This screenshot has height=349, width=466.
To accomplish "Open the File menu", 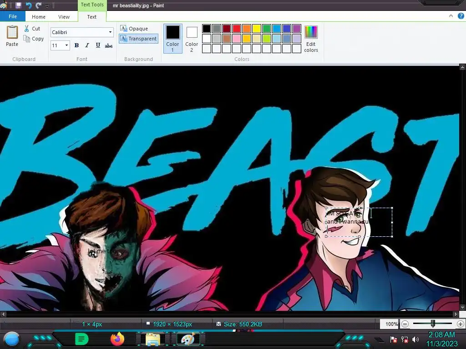I will click(12, 16).
